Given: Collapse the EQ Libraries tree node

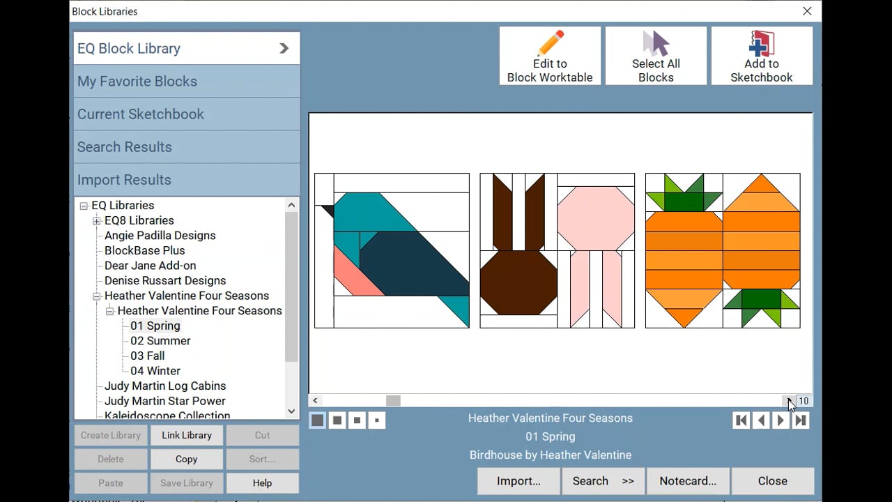Looking at the screenshot, I should (x=84, y=206).
